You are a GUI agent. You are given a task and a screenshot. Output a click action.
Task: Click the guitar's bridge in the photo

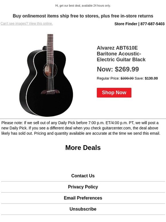coord(50,92)
